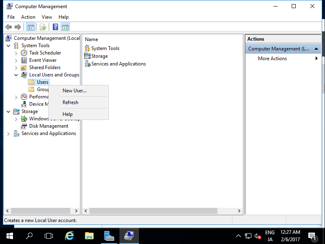
Task: Select Refresh in the context menu
Action: click(70, 102)
